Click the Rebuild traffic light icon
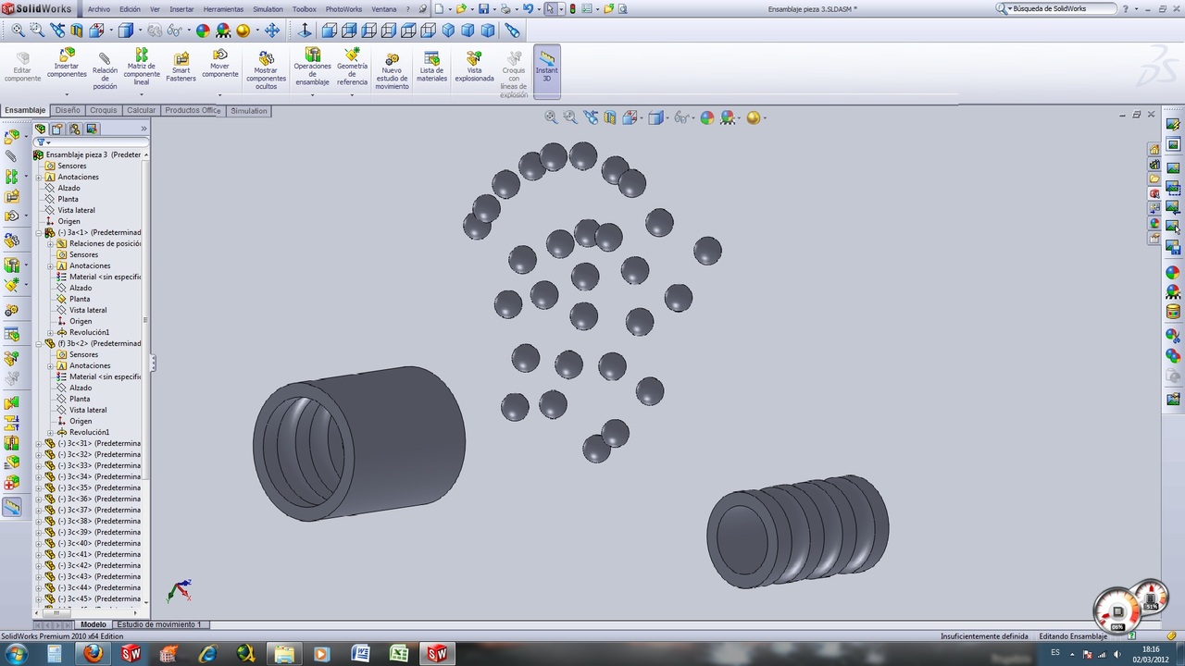The height and width of the screenshot is (666, 1185). click(x=572, y=8)
